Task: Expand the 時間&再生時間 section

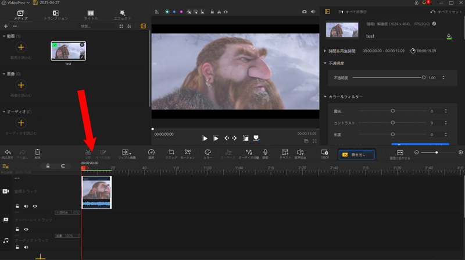Action: 325,51
